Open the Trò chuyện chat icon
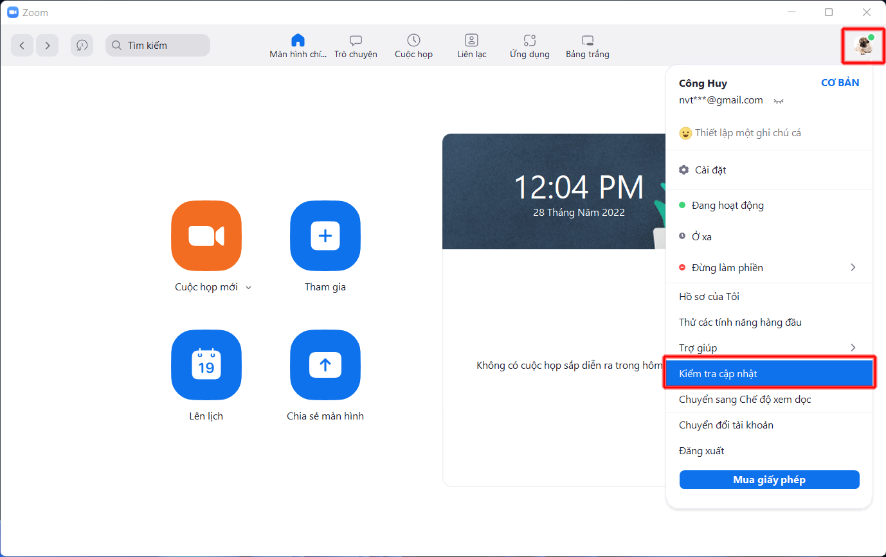 point(356,40)
